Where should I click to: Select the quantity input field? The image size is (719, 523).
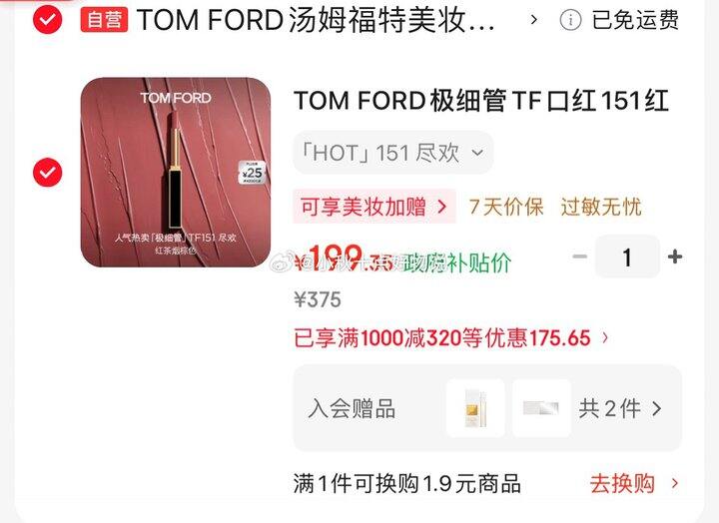tap(627, 257)
